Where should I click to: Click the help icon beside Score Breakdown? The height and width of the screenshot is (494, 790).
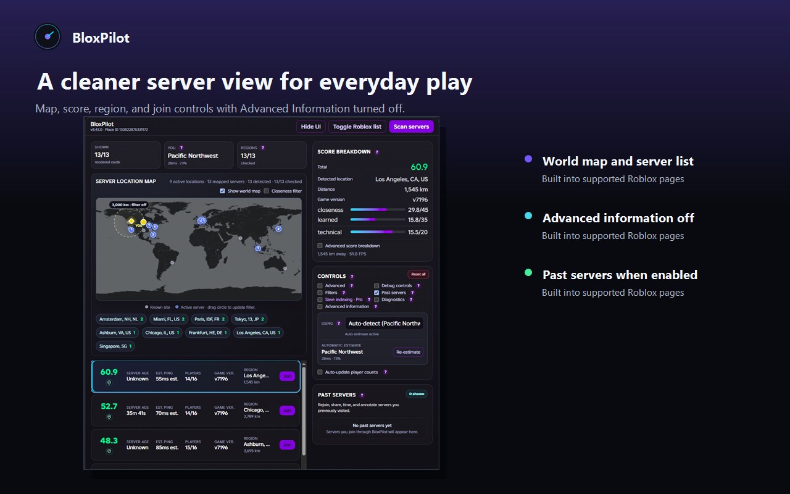tap(376, 152)
